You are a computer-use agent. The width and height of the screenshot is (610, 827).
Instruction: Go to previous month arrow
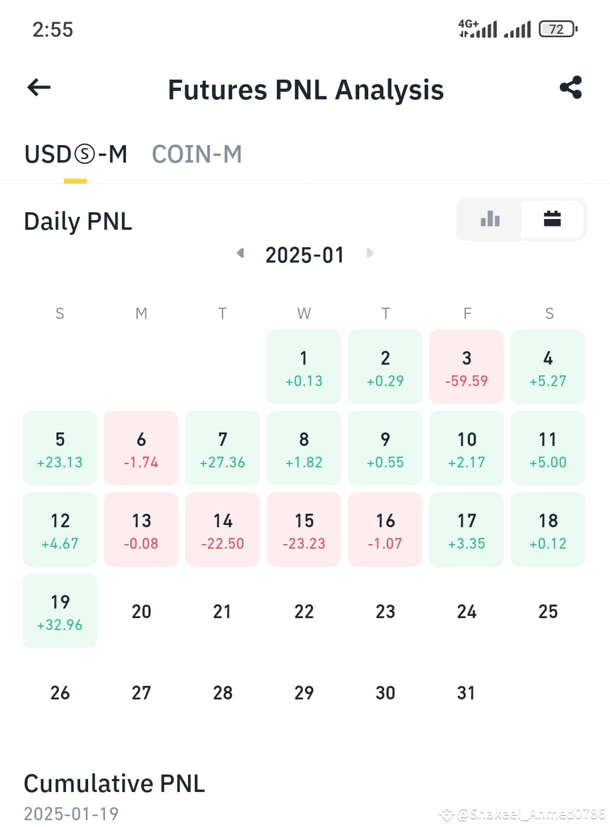tap(241, 253)
